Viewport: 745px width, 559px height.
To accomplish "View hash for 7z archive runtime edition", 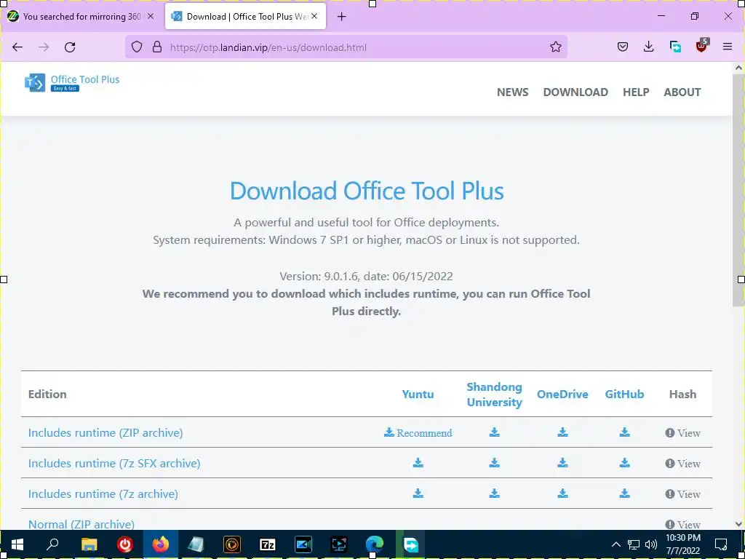I will [682, 494].
